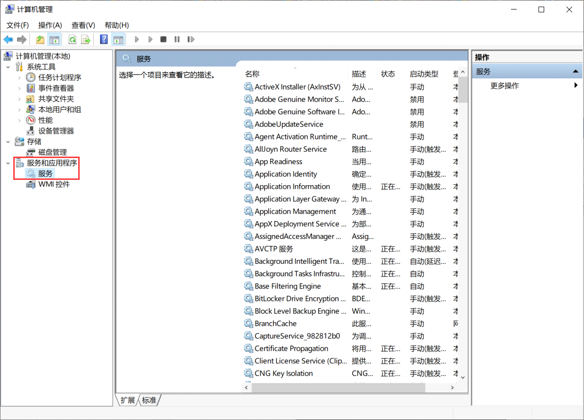Sort services by clicking the 名称 column header

click(253, 74)
